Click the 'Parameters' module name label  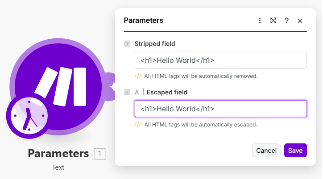coord(58,154)
